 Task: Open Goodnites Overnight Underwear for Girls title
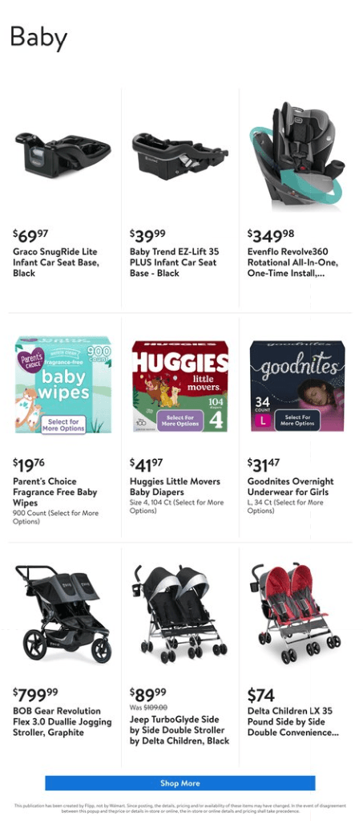click(290, 486)
